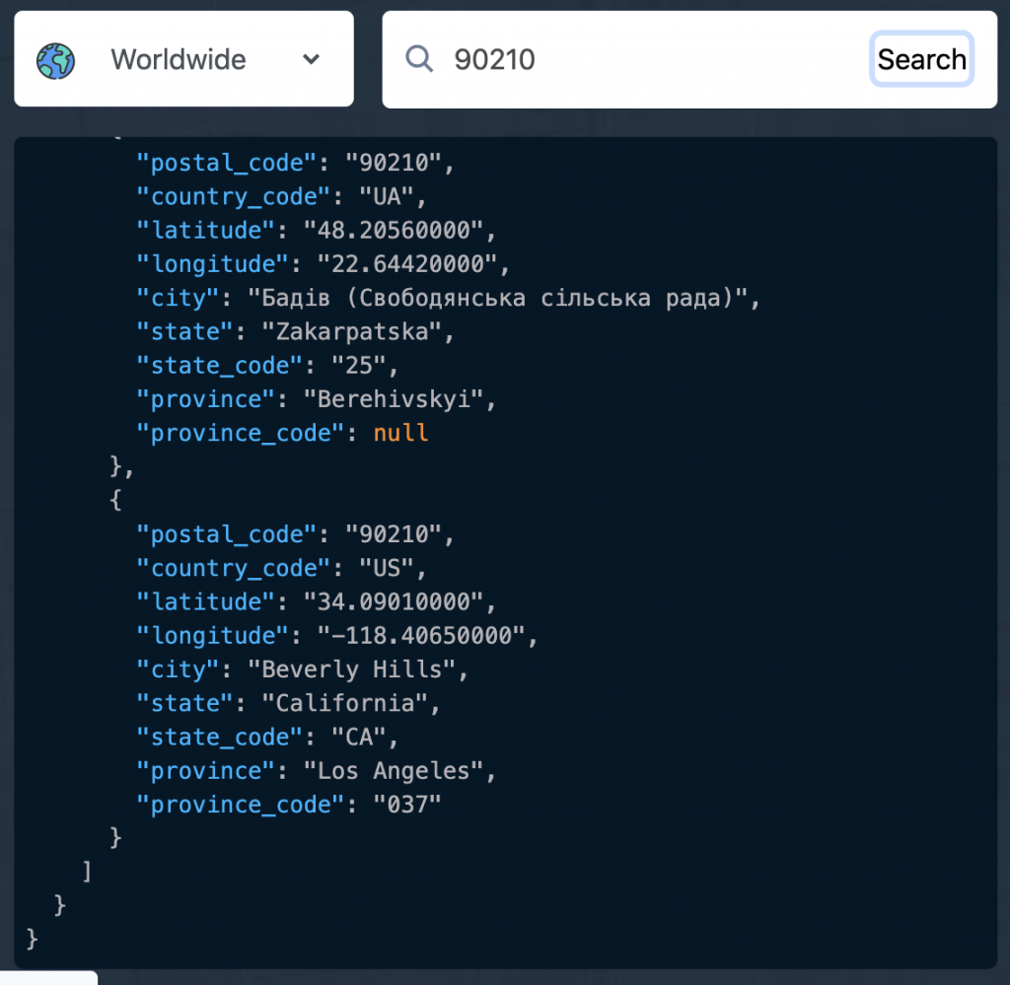Click the "country_code" key above Beverly Hills
This screenshot has width=1010, height=985.
pyautogui.click(x=234, y=569)
